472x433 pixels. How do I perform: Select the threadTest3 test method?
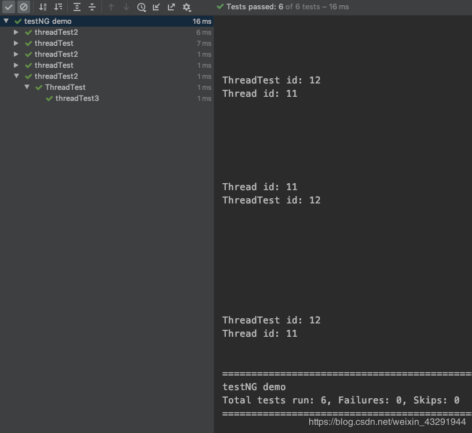(77, 99)
